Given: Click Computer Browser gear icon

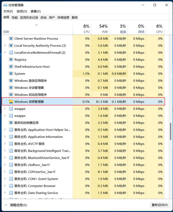Looking at the screenshot, I should pyautogui.click(x=11, y=186).
